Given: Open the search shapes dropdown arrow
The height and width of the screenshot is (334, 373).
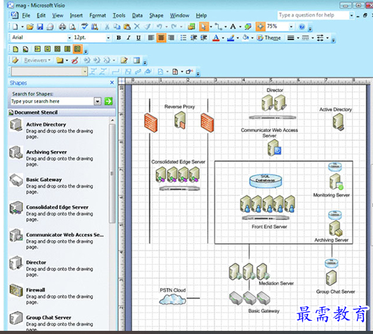Looking at the screenshot, I should coord(98,101).
